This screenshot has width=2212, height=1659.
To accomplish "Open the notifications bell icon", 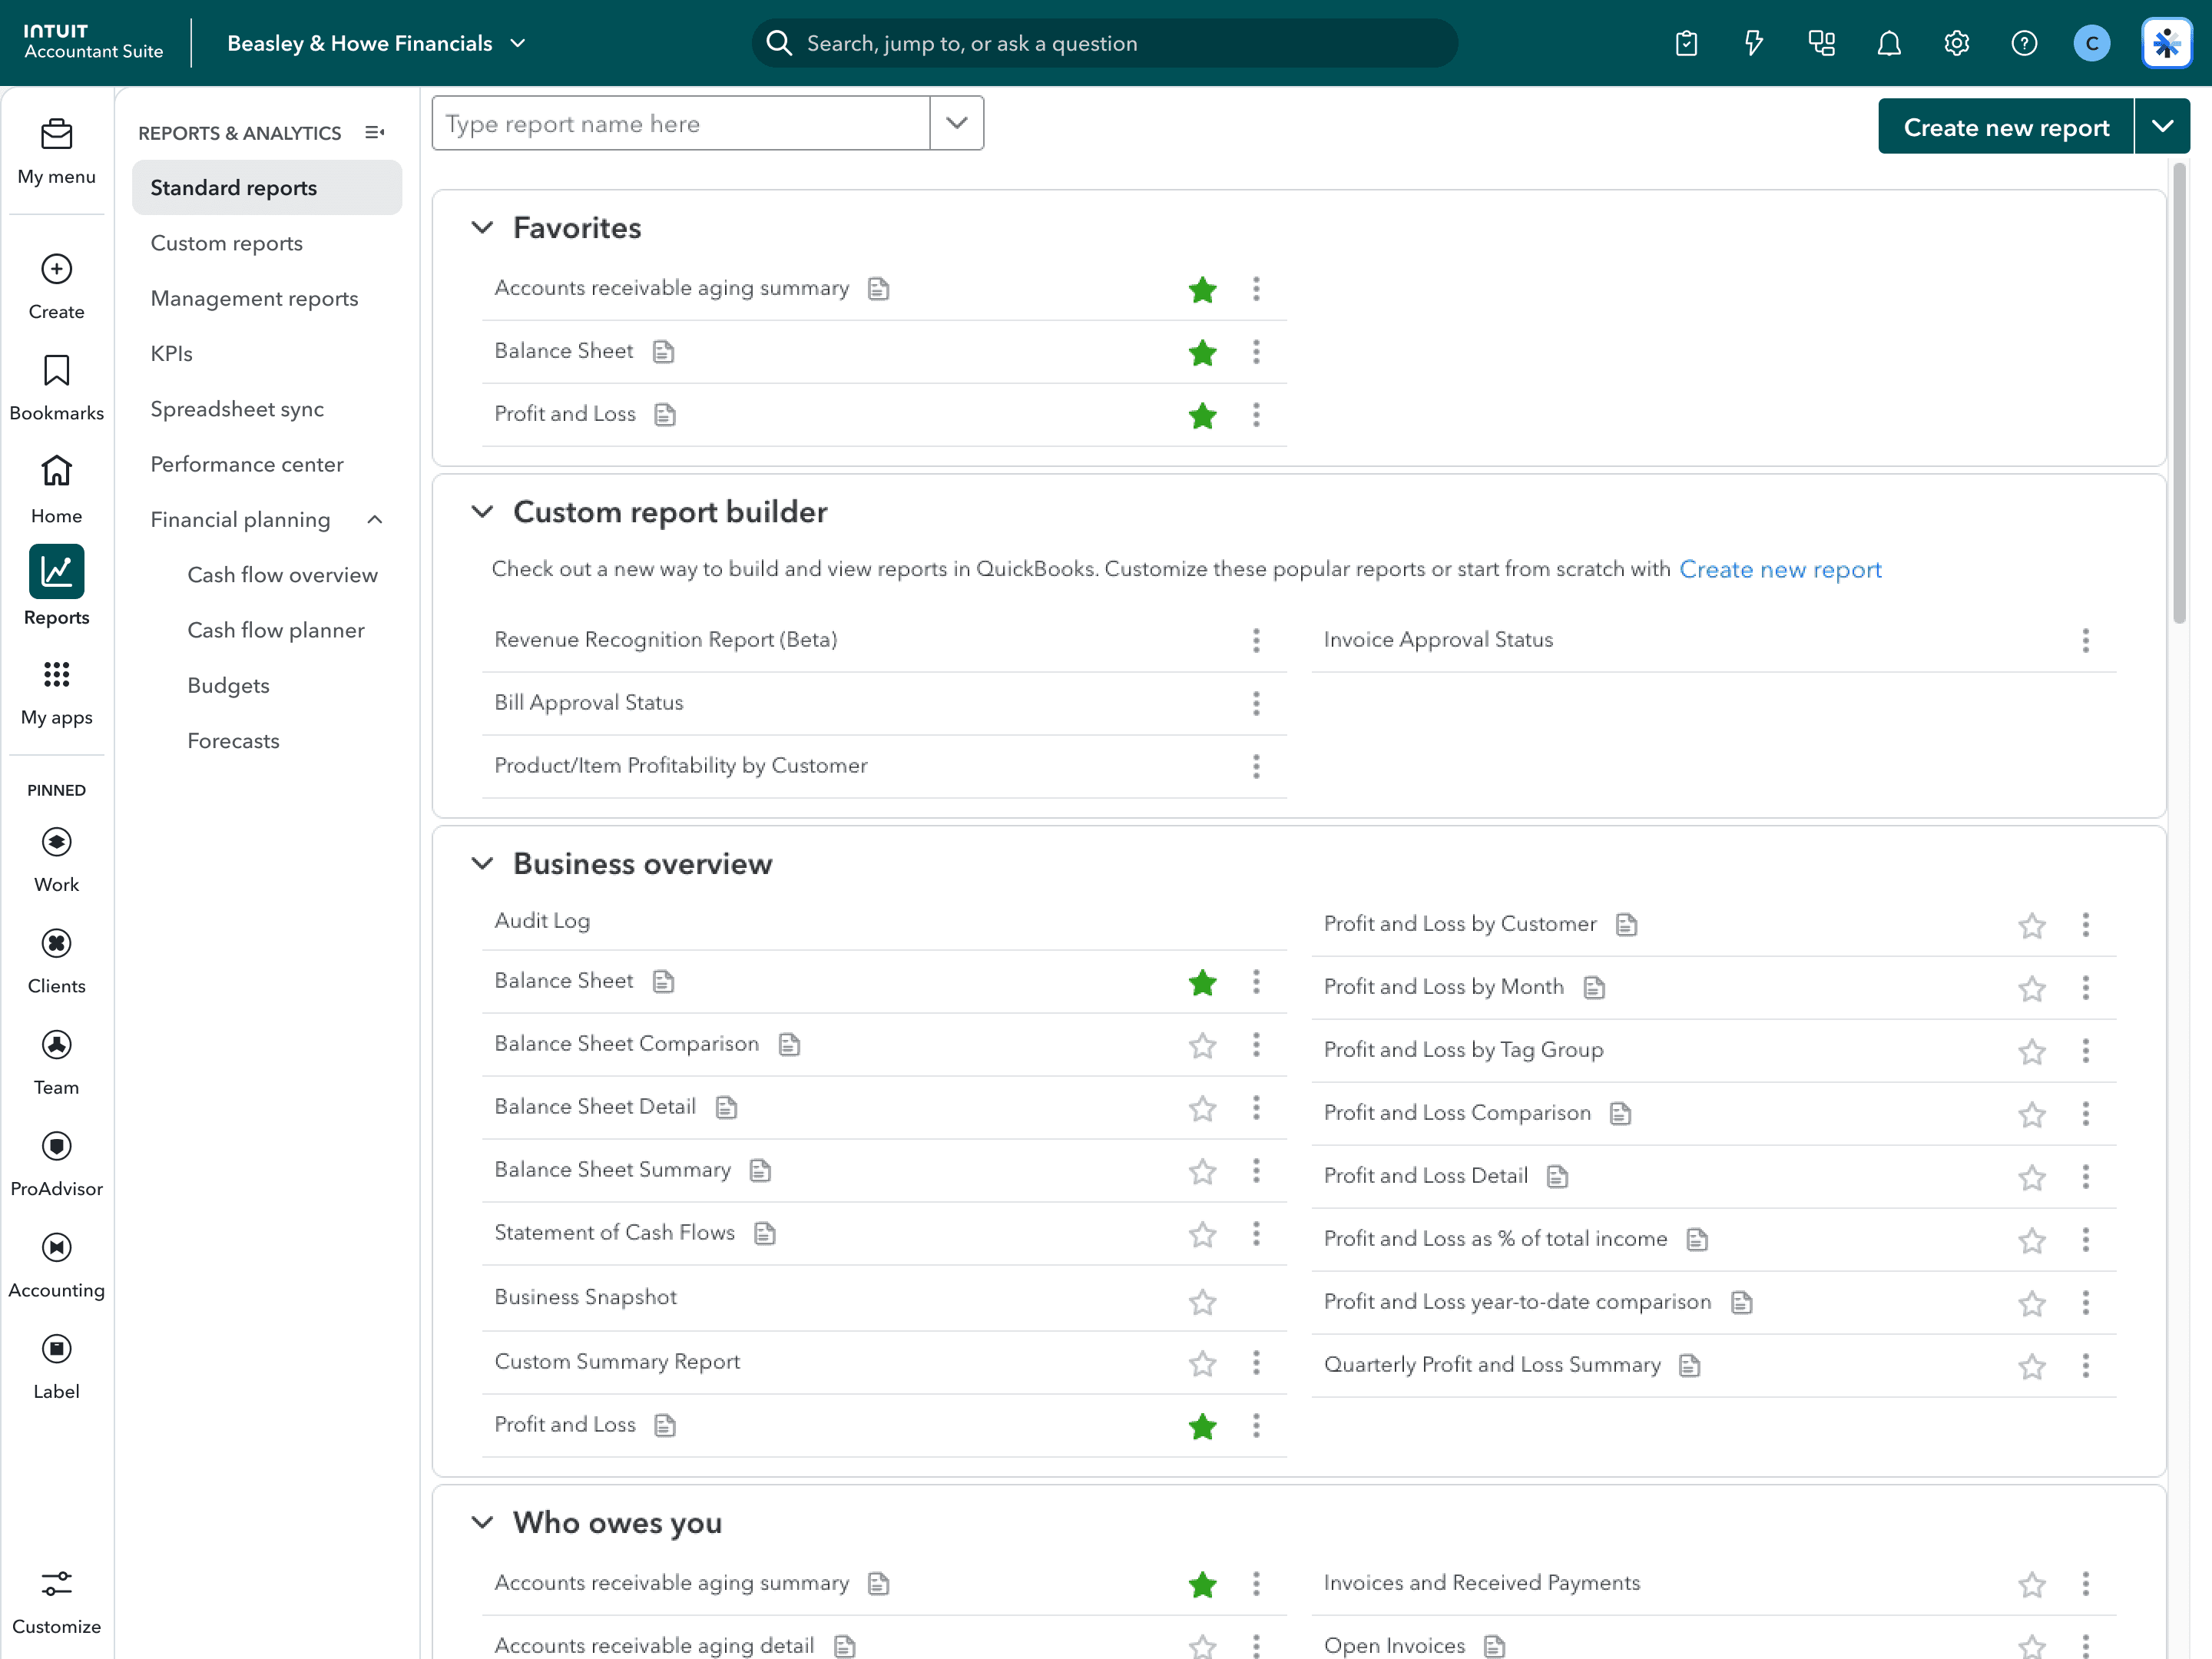I will coord(1888,43).
